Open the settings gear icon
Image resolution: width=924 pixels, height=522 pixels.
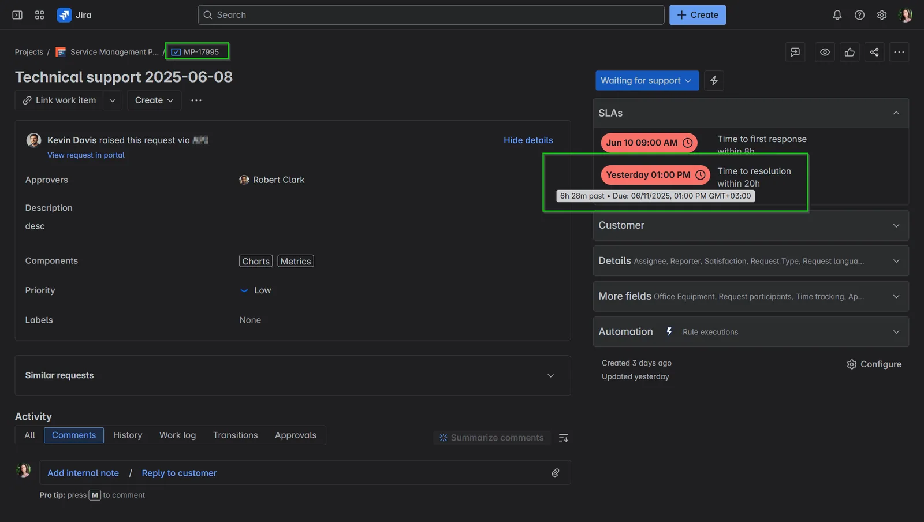pyautogui.click(x=881, y=15)
